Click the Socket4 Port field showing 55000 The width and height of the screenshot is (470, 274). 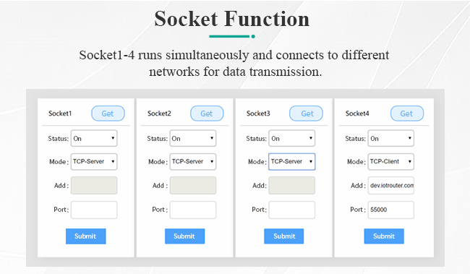pos(391,210)
